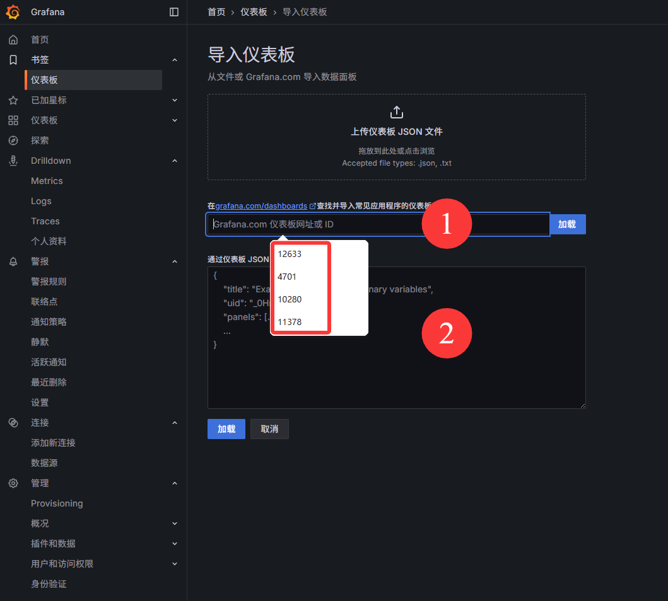Click the JSON file upload dropzone

[x=397, y=137]
